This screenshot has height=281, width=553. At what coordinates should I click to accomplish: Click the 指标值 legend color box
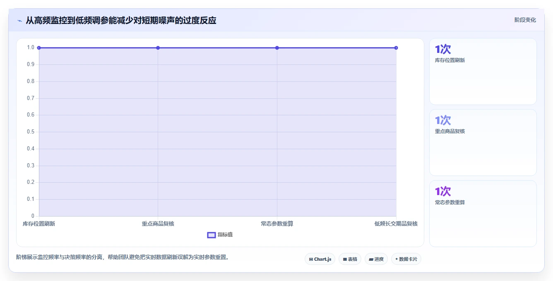pyautogui.click(x=212, y=235)
